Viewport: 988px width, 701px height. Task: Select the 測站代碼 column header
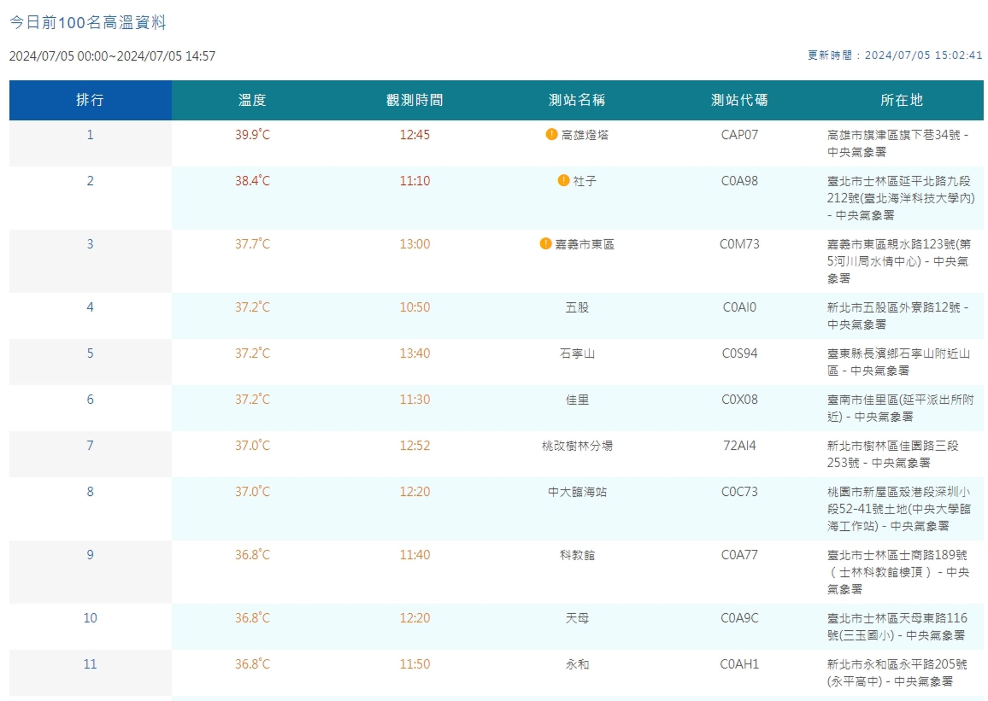pos(739,100)
